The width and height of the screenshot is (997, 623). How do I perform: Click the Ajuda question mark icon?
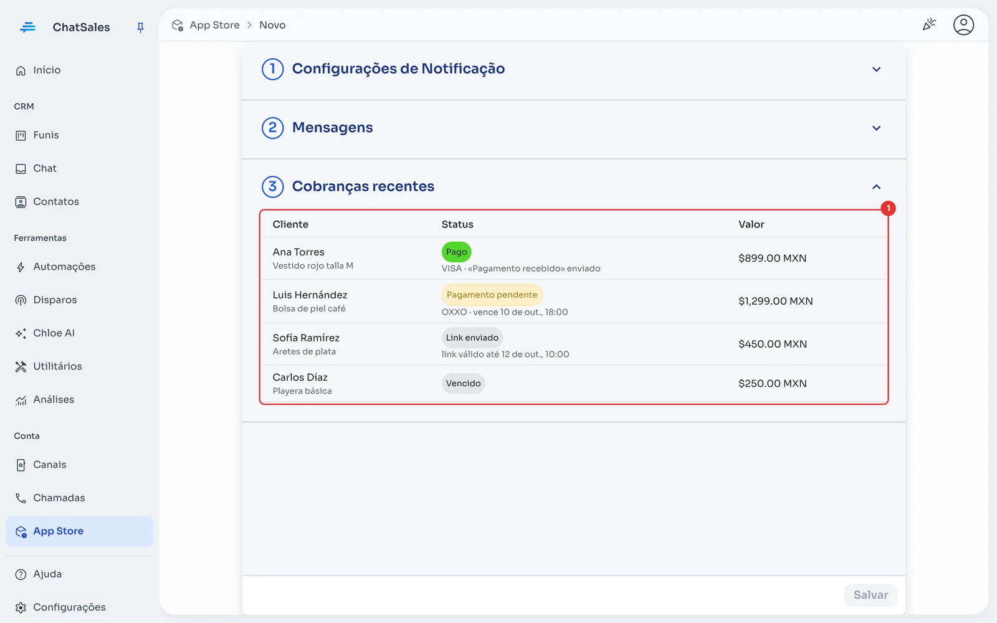point(21,574)
